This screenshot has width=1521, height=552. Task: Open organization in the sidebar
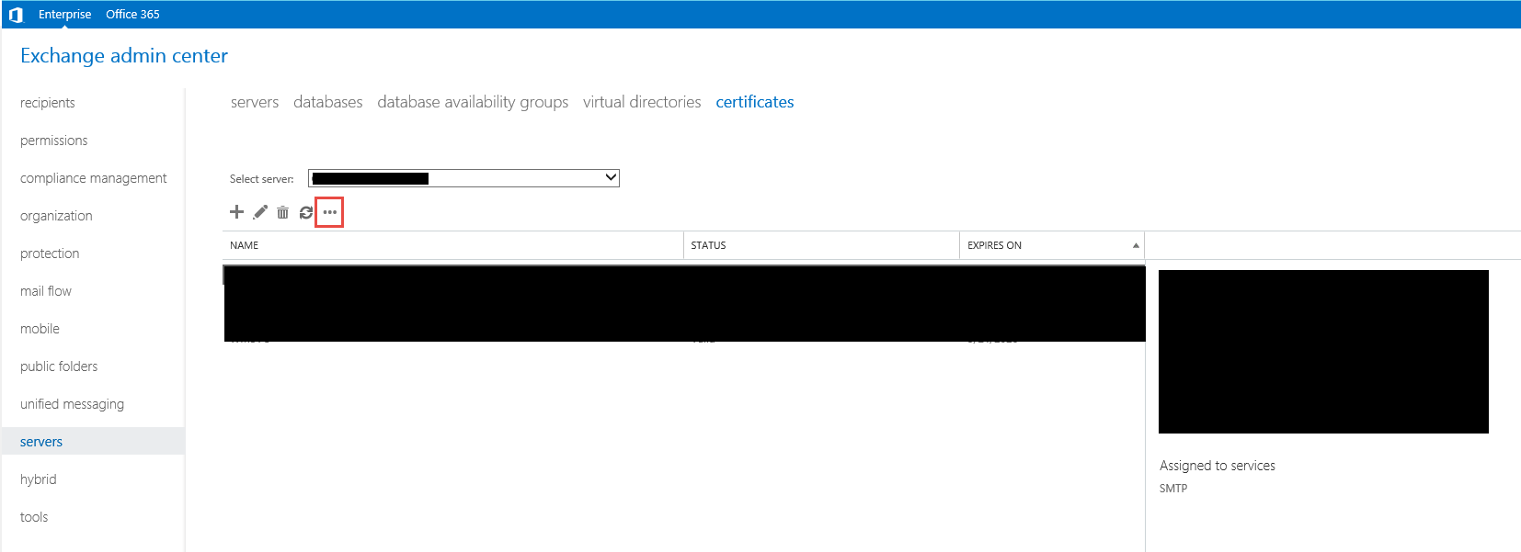pyautogui.click(x=56, y=216)
